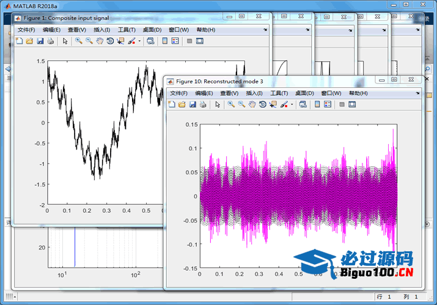The width and height of the screenshot is (437, 305).
Task: Open 桌面(D) menu in Figure 1
Action: (152, 30)
